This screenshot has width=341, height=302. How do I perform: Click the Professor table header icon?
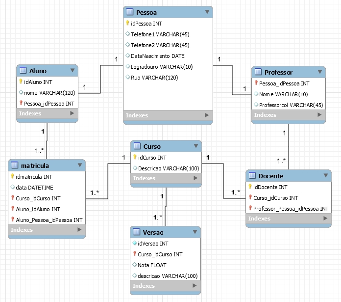pyautogui.click(x=258, y=72)
